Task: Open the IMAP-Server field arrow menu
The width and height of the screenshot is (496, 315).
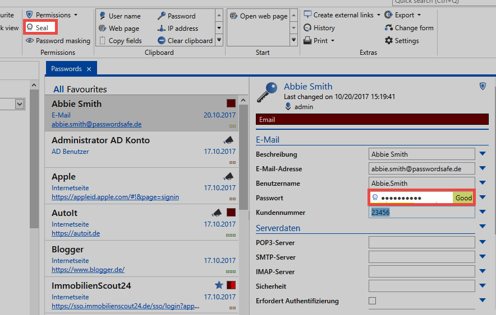Action: click(x=483, y=271)
